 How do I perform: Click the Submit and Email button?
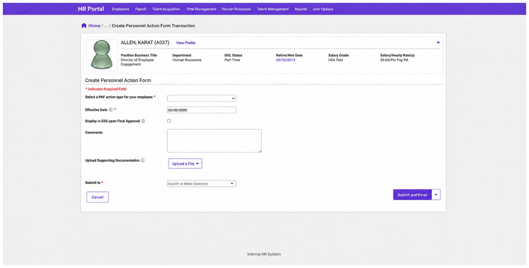click(x=412, y=195)
